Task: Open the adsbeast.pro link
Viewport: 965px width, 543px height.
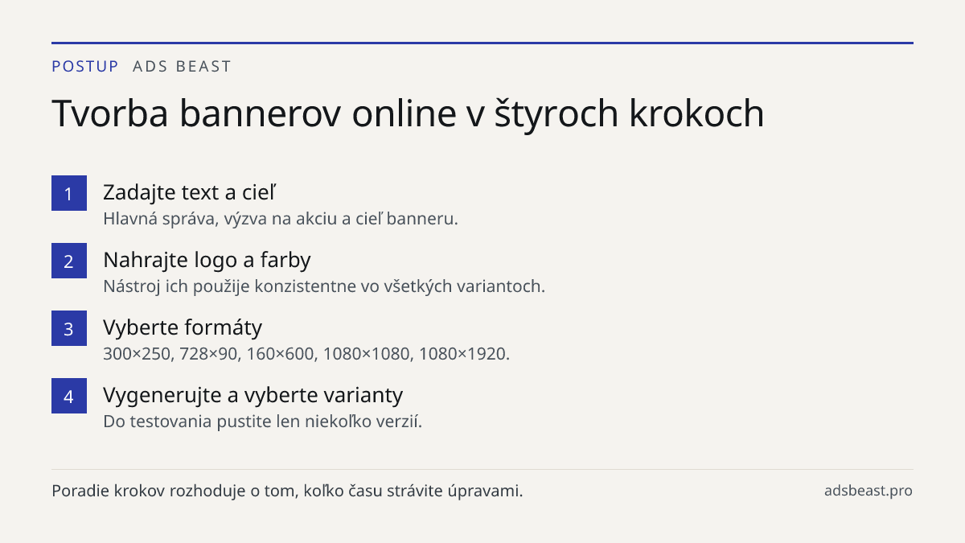Action: (x=868, y=491)
